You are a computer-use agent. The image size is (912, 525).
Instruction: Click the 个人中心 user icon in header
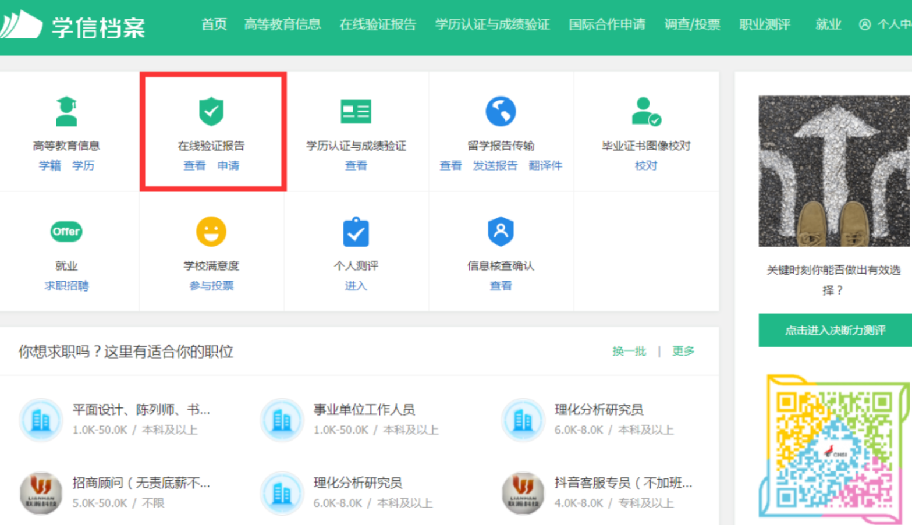[x=865, y=24]
